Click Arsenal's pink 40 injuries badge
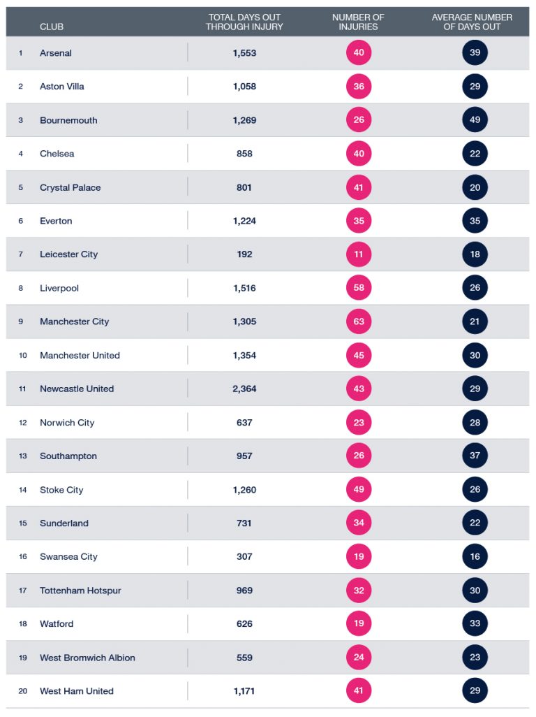Viewport: 536px width, 717px height. [x=359, y=52]
